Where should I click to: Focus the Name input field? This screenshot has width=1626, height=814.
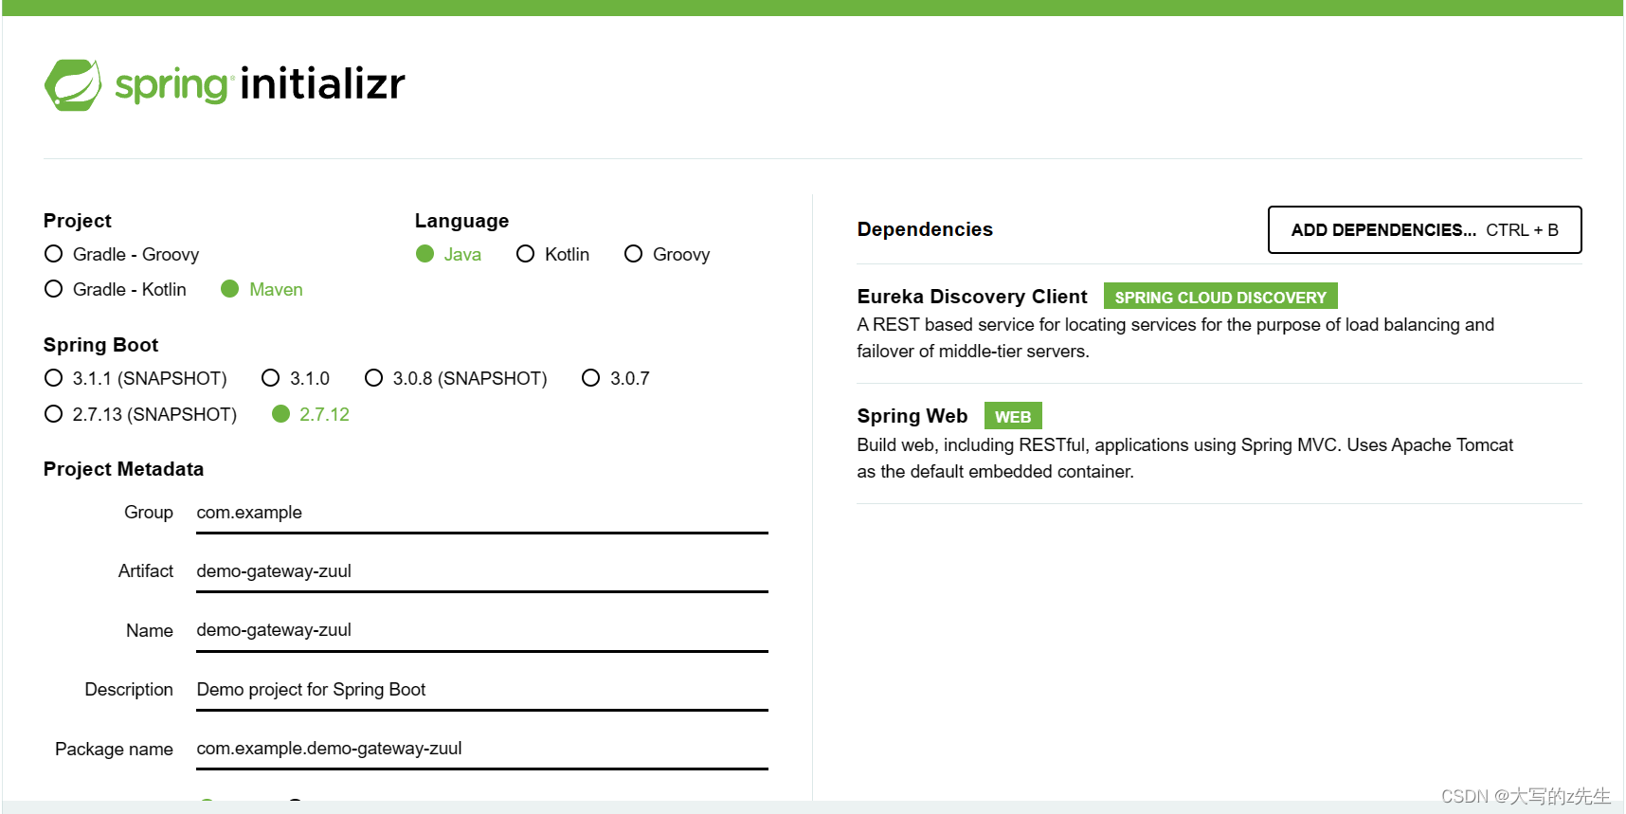(x=481, y=630)
